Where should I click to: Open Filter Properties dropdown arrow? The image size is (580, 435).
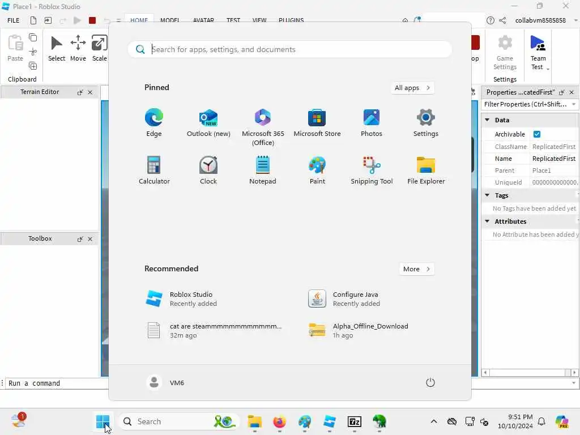[574, 104]
